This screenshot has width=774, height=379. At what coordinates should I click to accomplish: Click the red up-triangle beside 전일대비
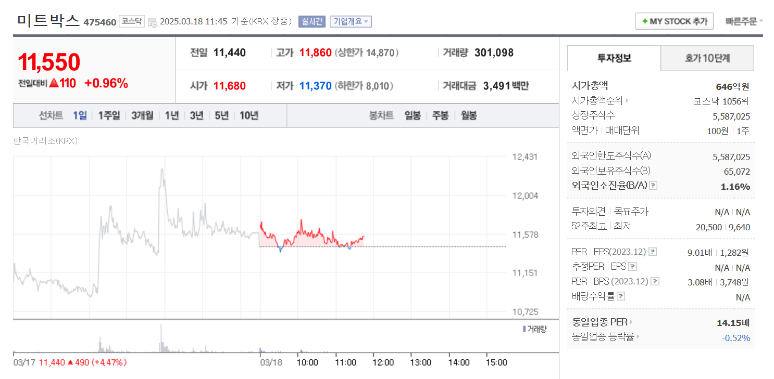[x=53, y=83]
